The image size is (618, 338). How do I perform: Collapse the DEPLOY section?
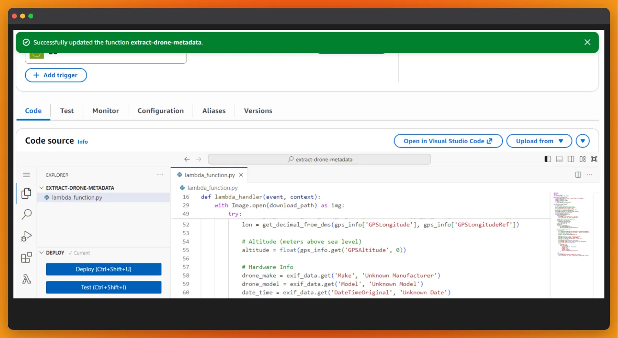pos(42,253)
